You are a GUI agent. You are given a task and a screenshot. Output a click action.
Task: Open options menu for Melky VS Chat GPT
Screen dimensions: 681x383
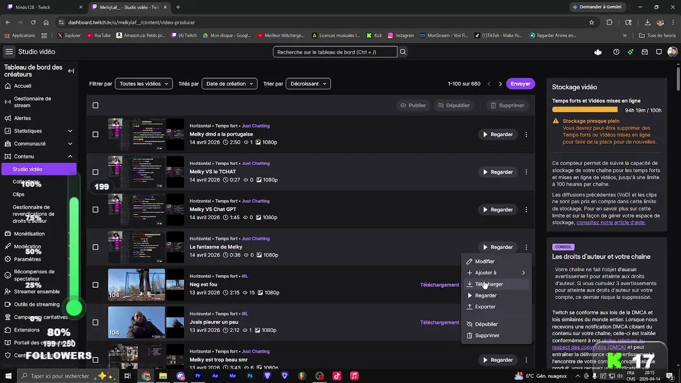[526, 210]
